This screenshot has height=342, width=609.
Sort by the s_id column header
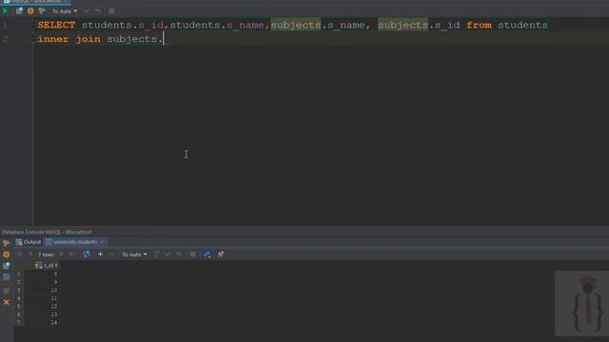coord(46,265)
